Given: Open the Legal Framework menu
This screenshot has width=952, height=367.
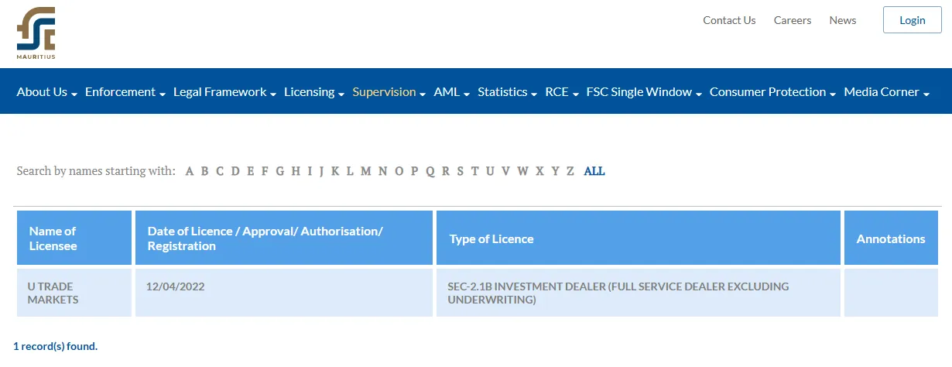Looking at the screenshot, I should pos(225,92).
